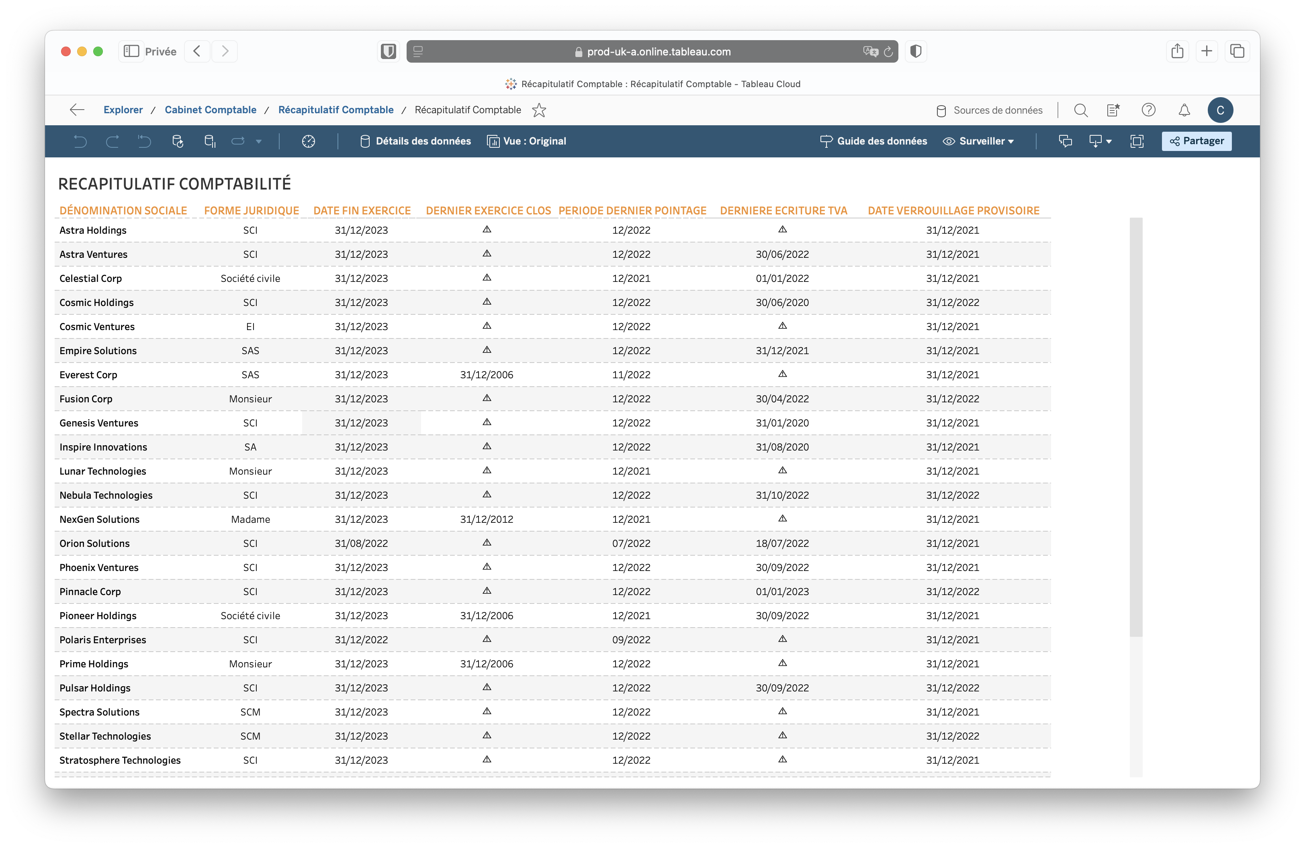1305x848 pixels.
Task: Open the Vue : Original menu
Action: 527,141
